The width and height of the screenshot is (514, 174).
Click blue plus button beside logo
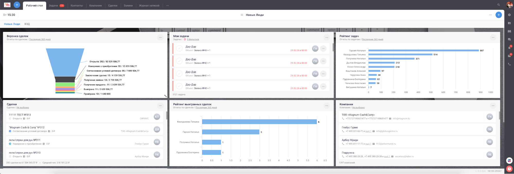pos(17,5)
